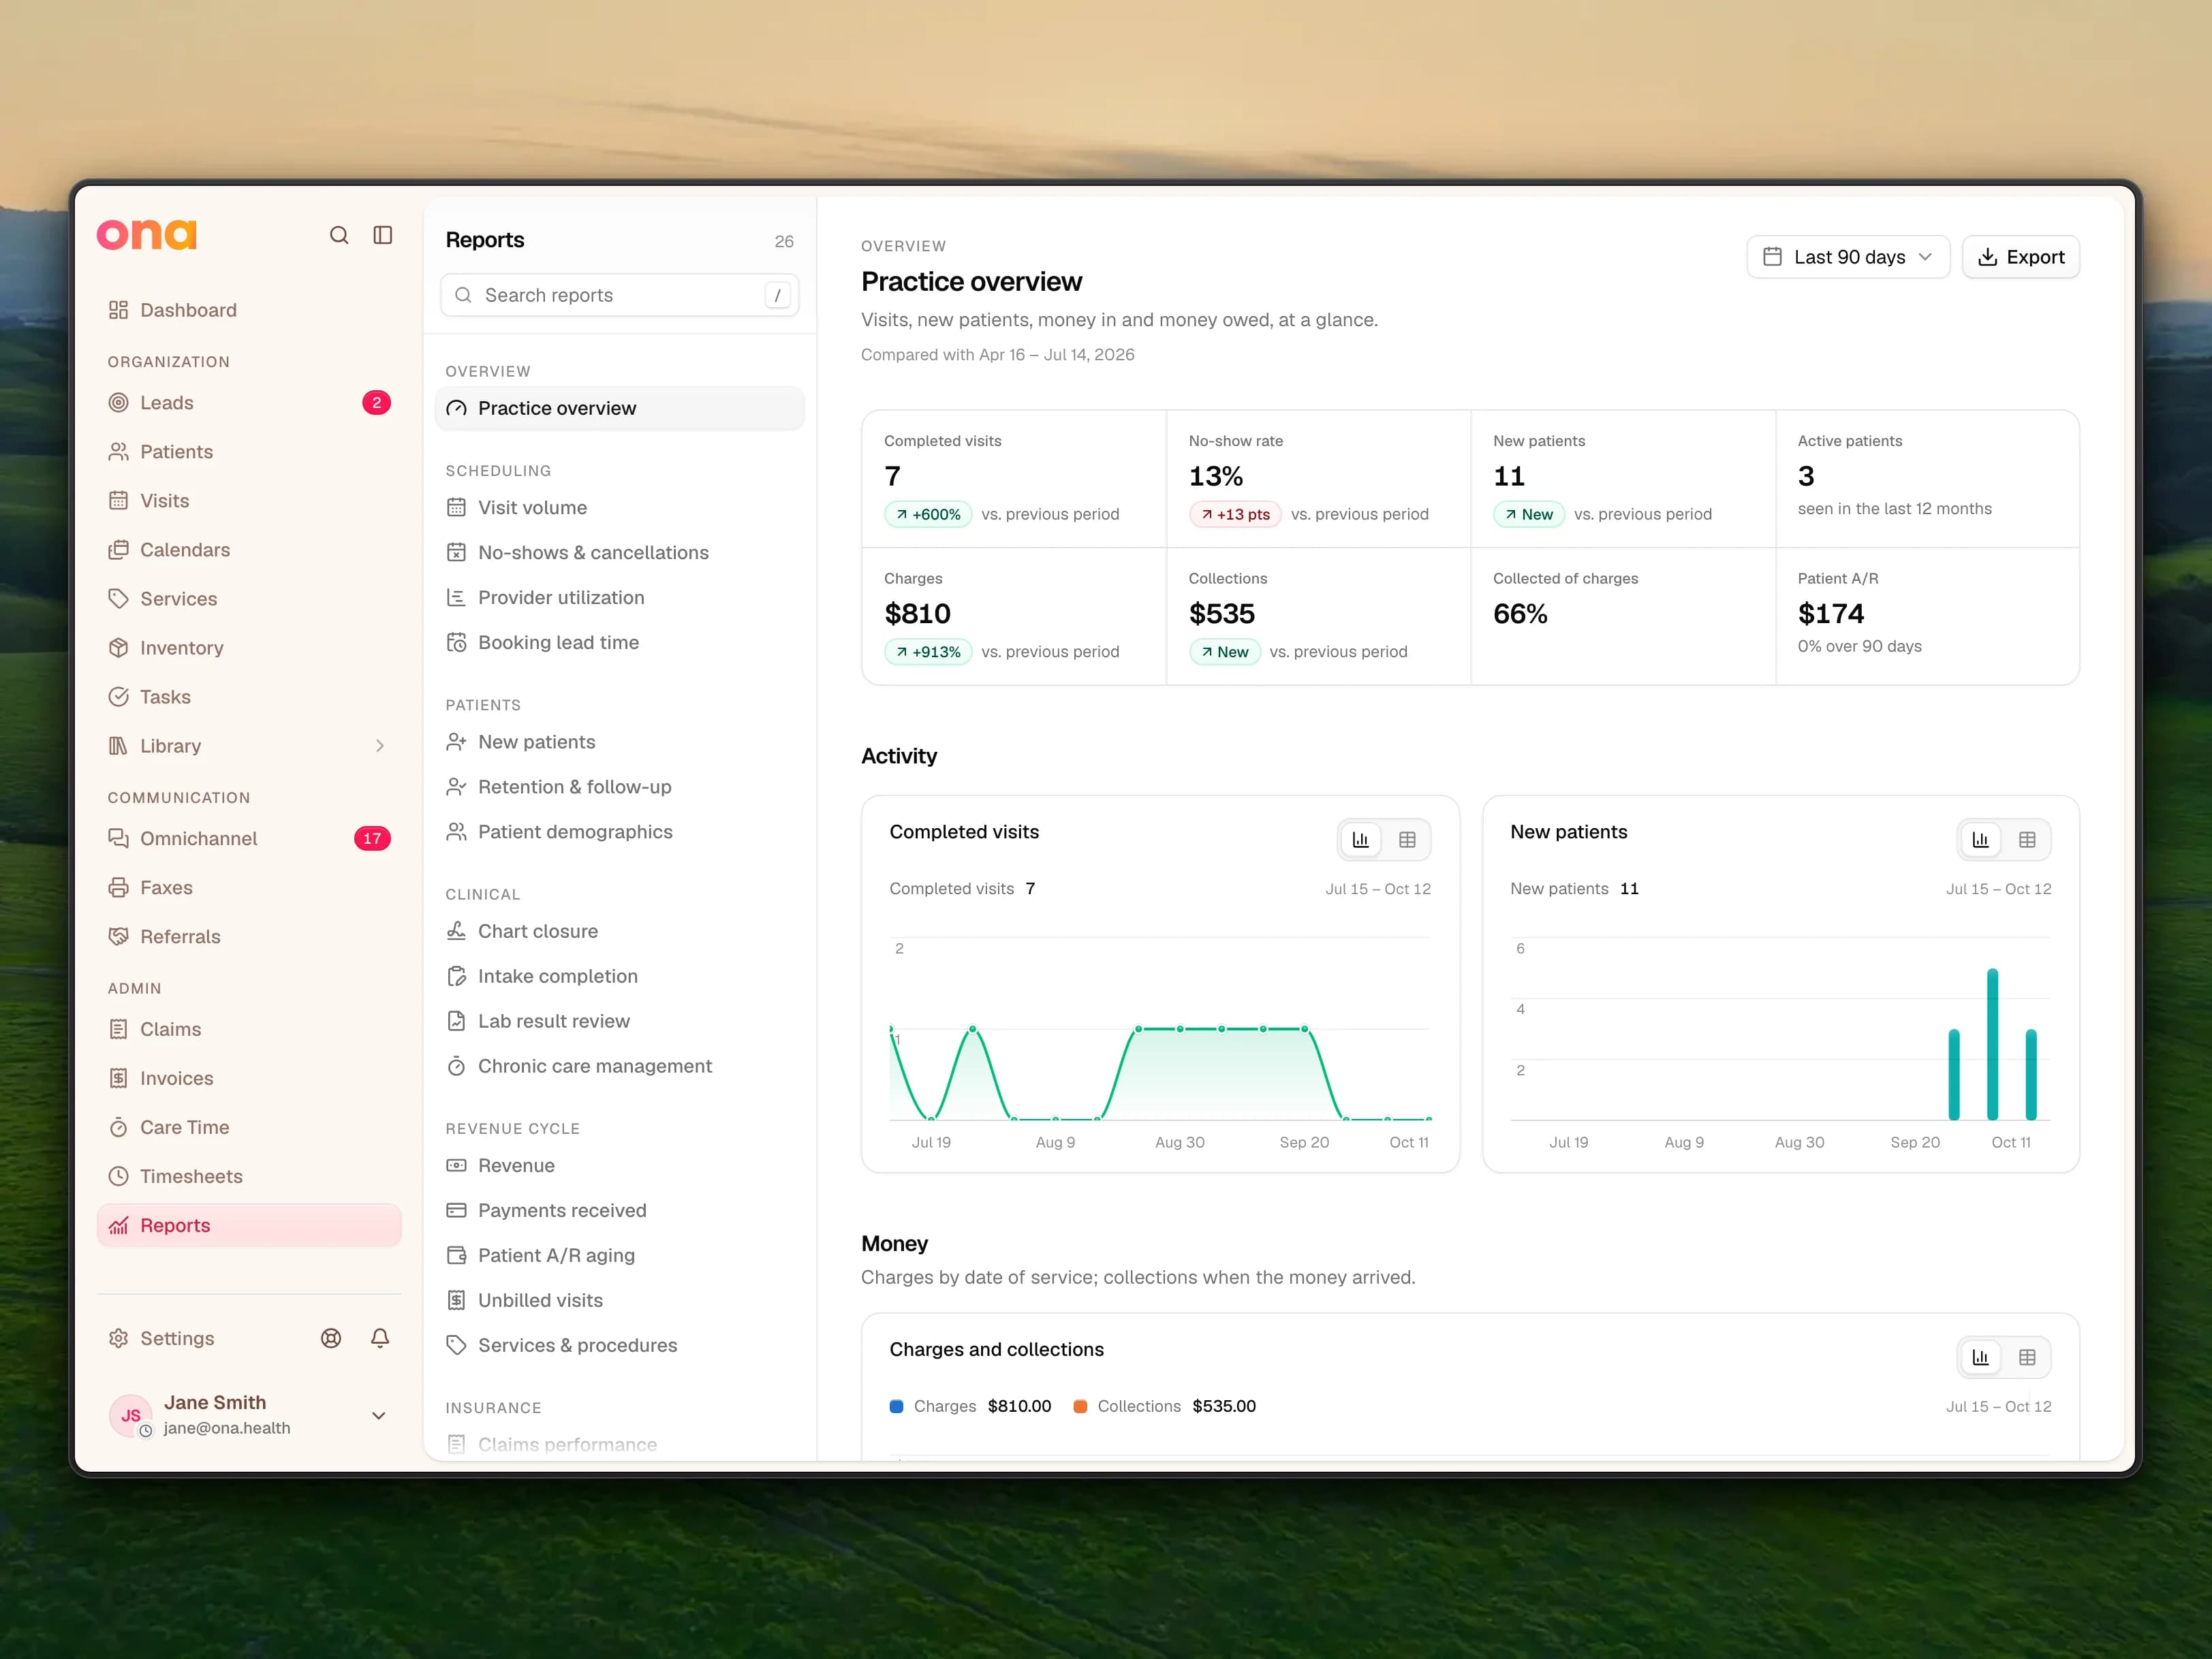
Task: Switch New patients card to chart view
Action: [1981, 840]
